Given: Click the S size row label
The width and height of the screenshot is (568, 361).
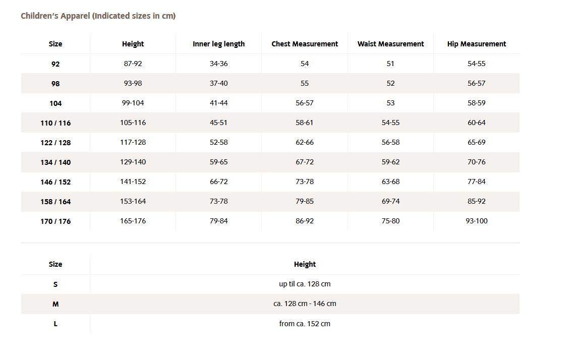Looking at the screenshot, I should (55, 284).
